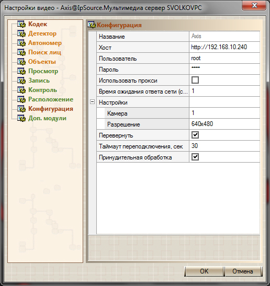
Task: Uncheck the Перевернуть checkbox
Action: click(x=195, y=135)
